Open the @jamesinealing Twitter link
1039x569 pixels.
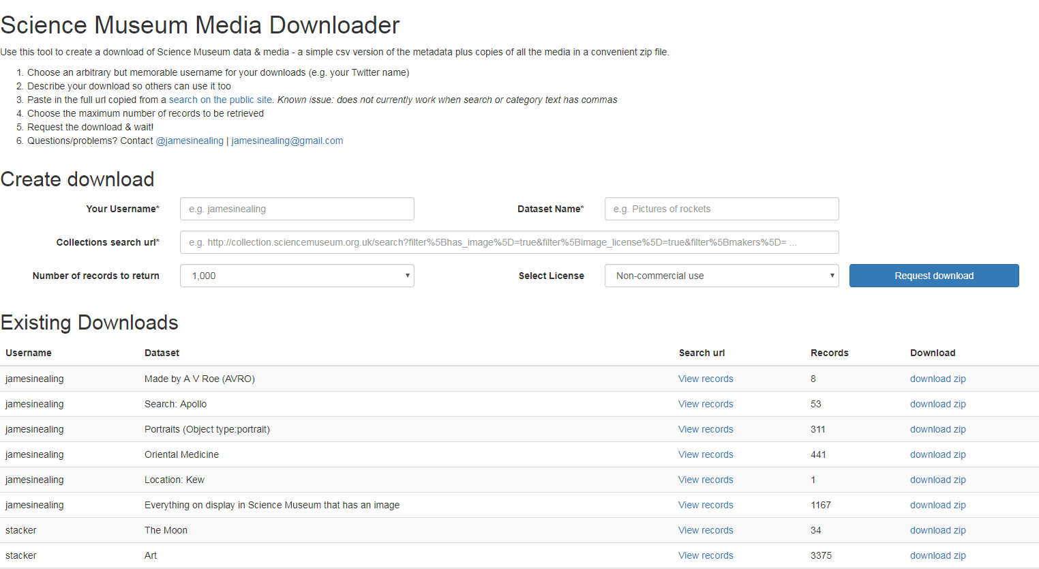click(x=190, y=141)
